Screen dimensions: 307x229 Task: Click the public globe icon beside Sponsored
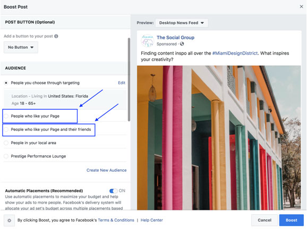(182, 44)
